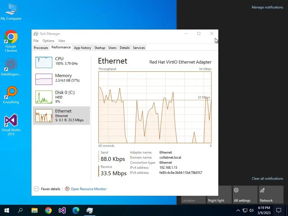Click the volume speaker tray icon
The image size is (288, 216).
(x=251, y=210)
